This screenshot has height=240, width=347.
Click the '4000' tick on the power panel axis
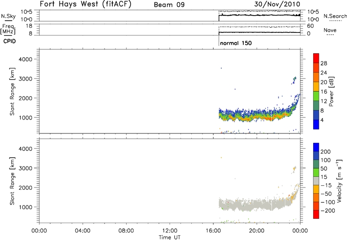click(26, 59)
